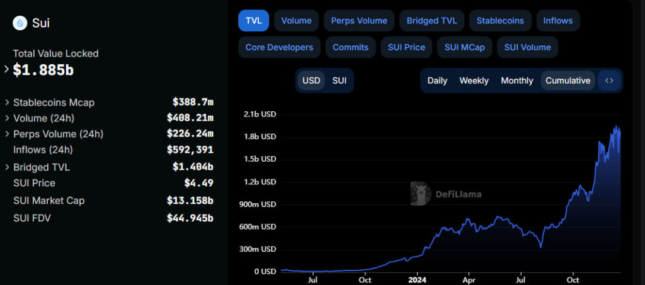Open the embed code icon button

click(x=609, y=81)
